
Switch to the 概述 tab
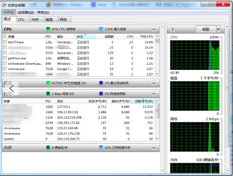coord(9,19)
